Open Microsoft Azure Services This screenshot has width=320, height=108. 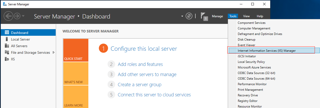(x=254, y=67)
